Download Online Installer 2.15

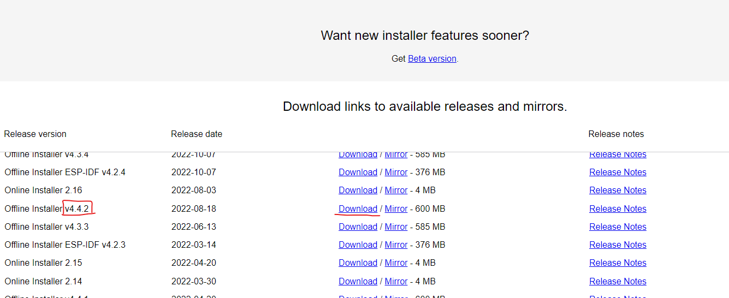(358, 263)
